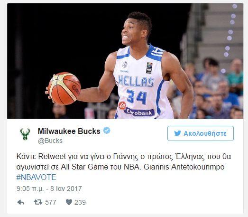
Task: Click the Twitter bird icon in follow button
Action: [x=178, y=133]
